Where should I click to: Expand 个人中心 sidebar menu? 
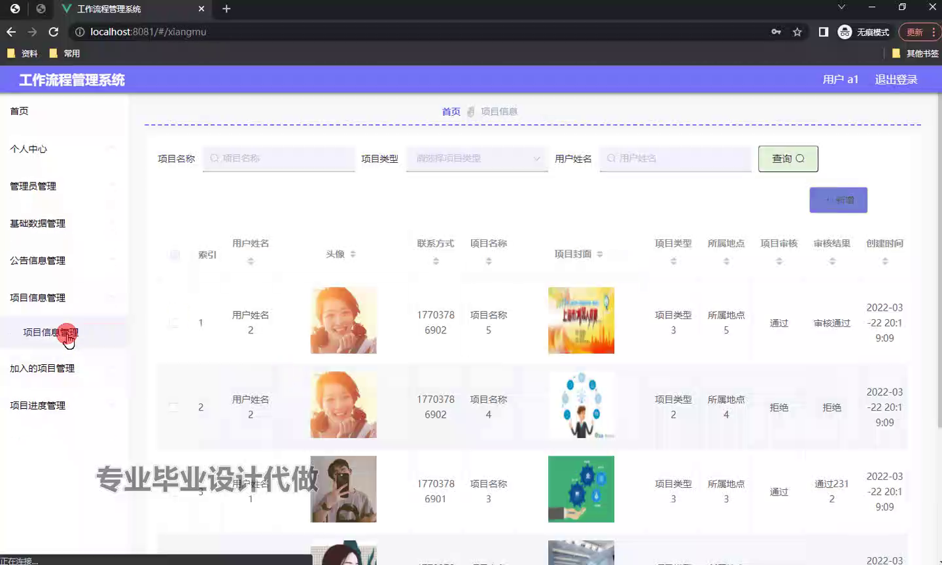(x=63, y=148)
